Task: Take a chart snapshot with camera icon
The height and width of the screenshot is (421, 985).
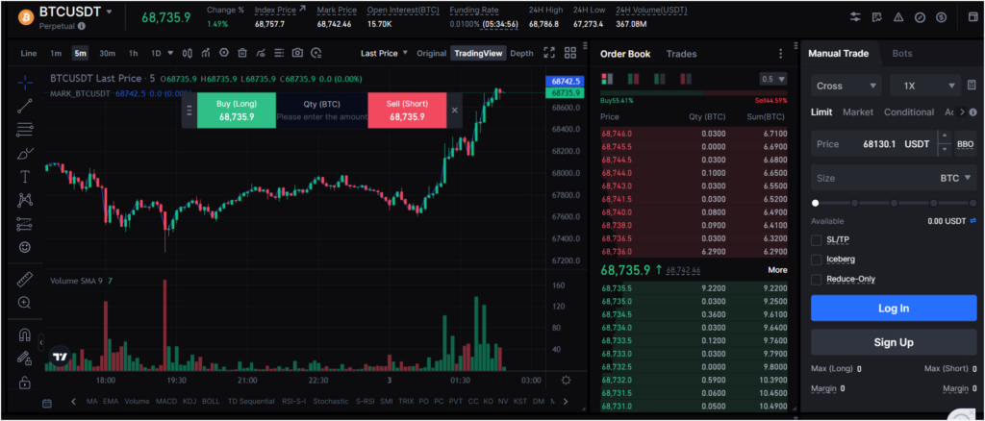Action: coord(298,53)
